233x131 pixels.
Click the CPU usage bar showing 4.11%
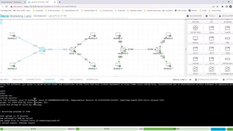(x=33, y=129)
